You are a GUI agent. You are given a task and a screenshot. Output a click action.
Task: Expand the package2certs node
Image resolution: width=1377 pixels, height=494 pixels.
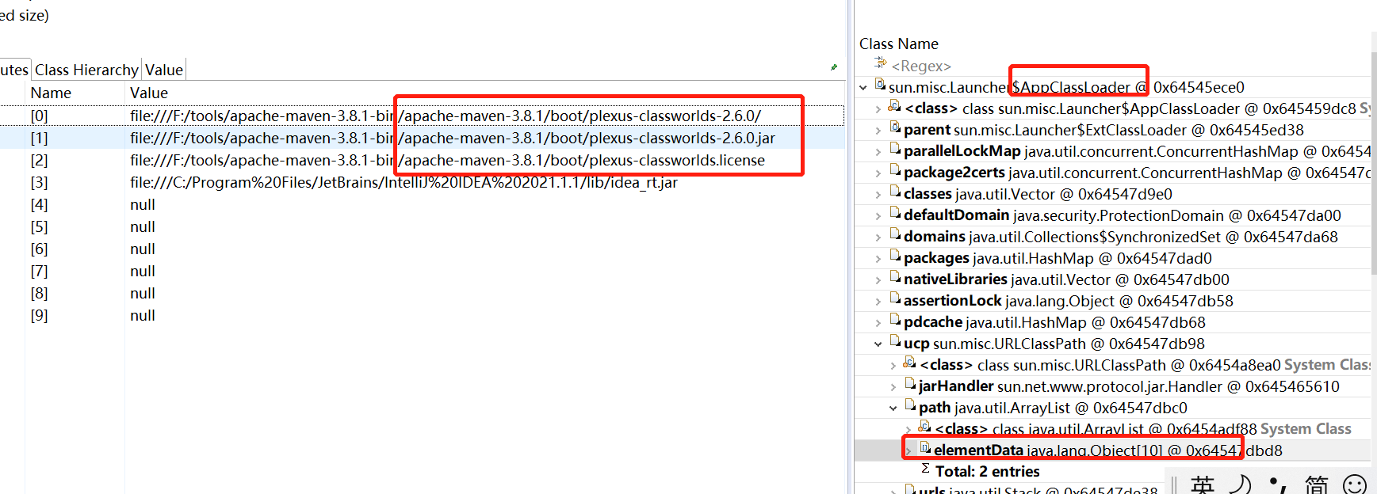878,173
